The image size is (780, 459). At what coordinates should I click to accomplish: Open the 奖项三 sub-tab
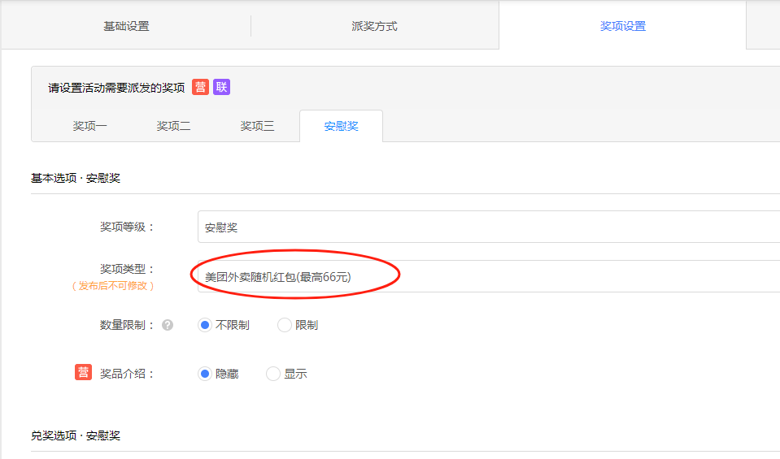pos(257,126)
